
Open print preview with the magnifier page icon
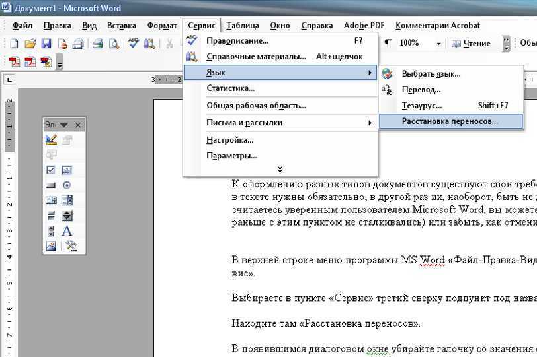click(114, 44)
